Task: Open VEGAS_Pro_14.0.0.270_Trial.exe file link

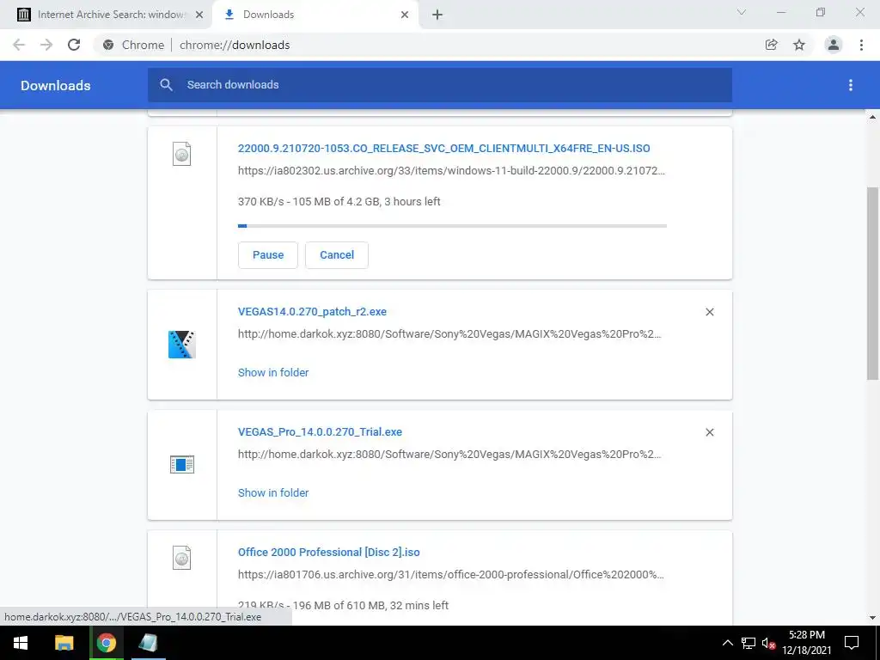Action: point(320,432)
